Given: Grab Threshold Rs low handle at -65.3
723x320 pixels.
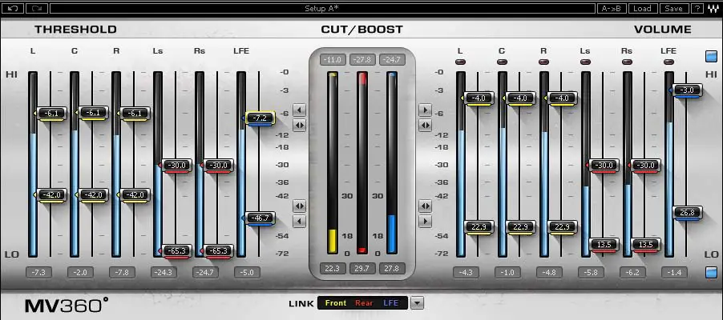Looking at the screenshot, I should [x=219, y=251].
